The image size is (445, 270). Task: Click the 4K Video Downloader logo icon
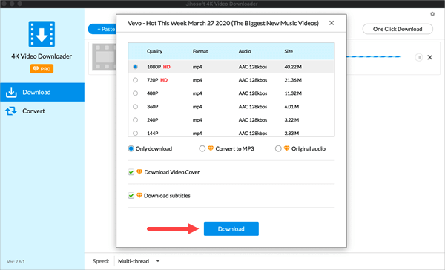pyautogui.click(x=42, y=34)
